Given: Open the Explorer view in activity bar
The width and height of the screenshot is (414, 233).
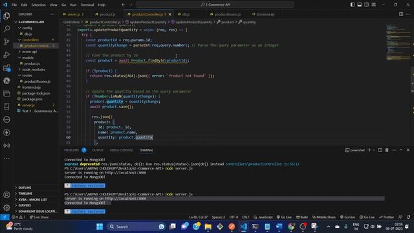Looking at the screenshot, I should pyautogui.click(x=6, y=16).
